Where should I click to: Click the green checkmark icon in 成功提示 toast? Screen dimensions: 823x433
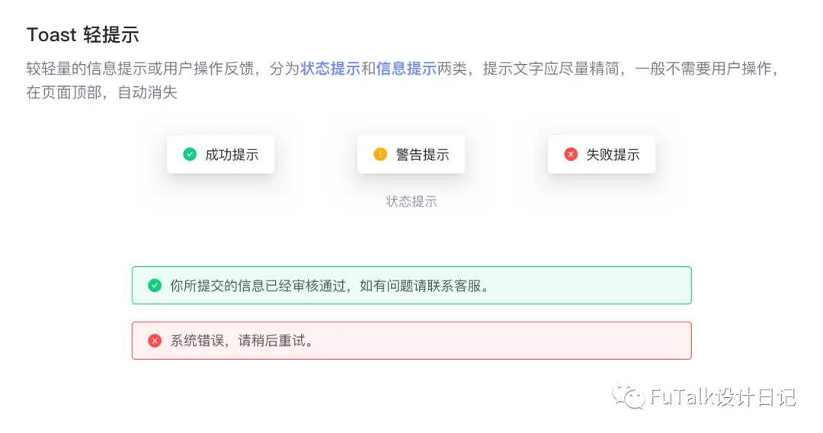(190, 154)
